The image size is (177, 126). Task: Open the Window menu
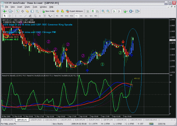[43, 7]
